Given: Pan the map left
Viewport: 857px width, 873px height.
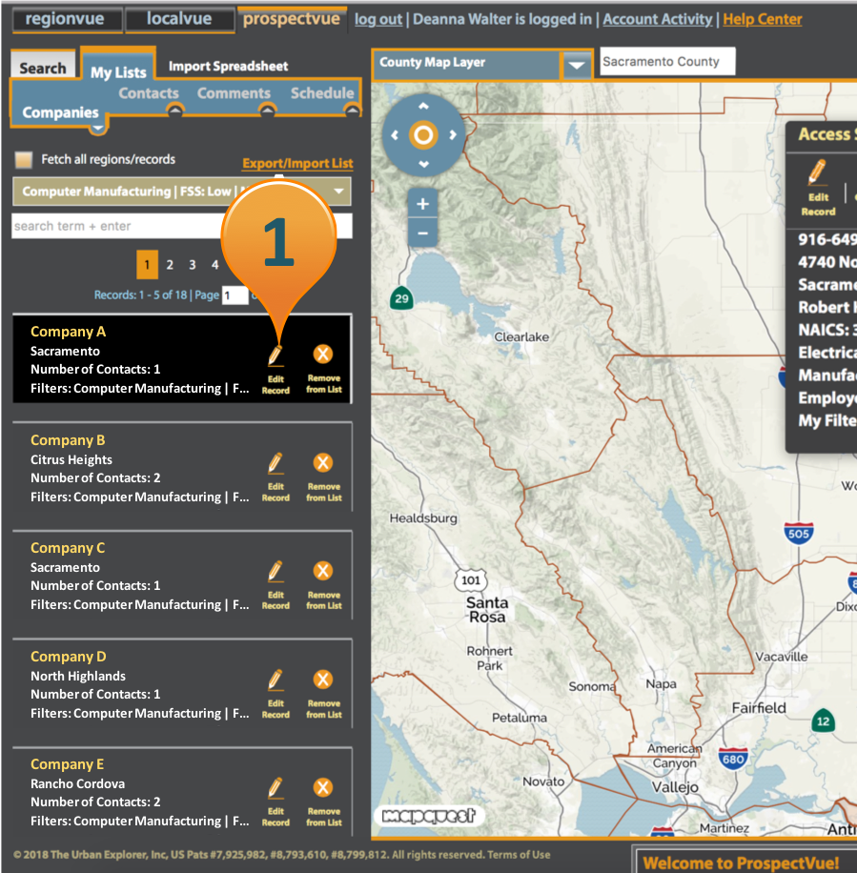Looking at the screenshot, I should pyautogui.click(x=395, y=134).
